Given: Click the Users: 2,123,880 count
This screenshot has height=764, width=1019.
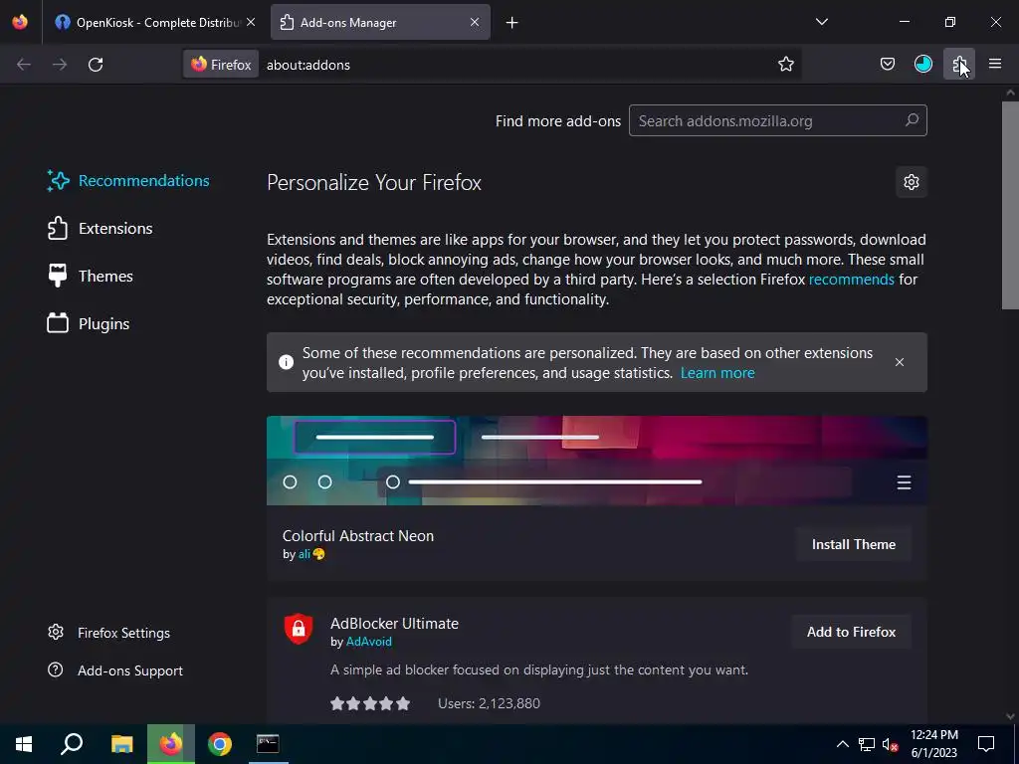Looking at the screenshot, I should (489, 703).
